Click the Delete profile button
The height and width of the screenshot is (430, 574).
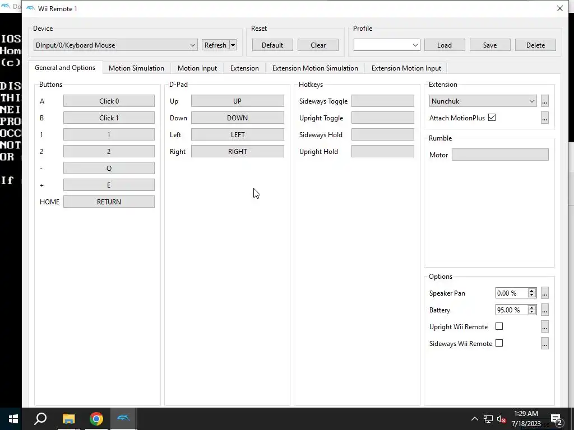click(x=535, y=45)
